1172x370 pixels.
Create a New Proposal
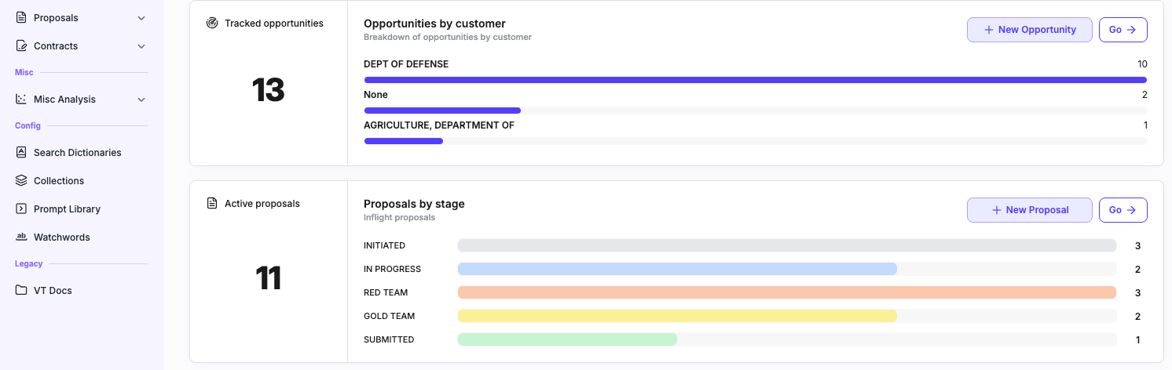pyautogui.click(x=1029, y=210)
